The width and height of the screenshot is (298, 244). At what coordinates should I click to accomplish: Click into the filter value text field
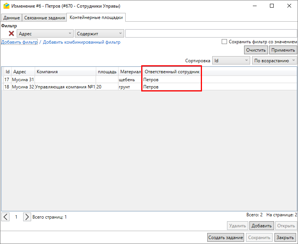211,34
